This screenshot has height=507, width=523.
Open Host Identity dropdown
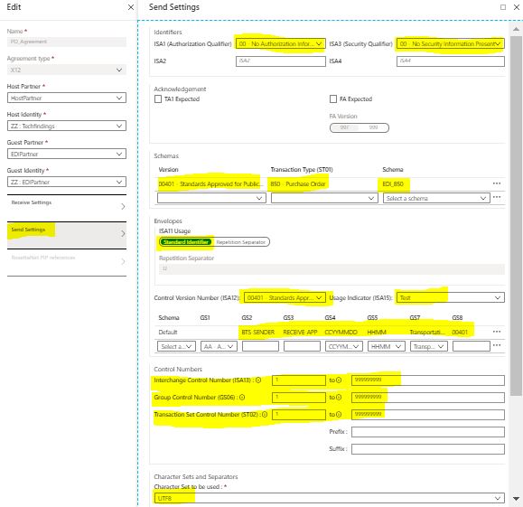(67, 126)
